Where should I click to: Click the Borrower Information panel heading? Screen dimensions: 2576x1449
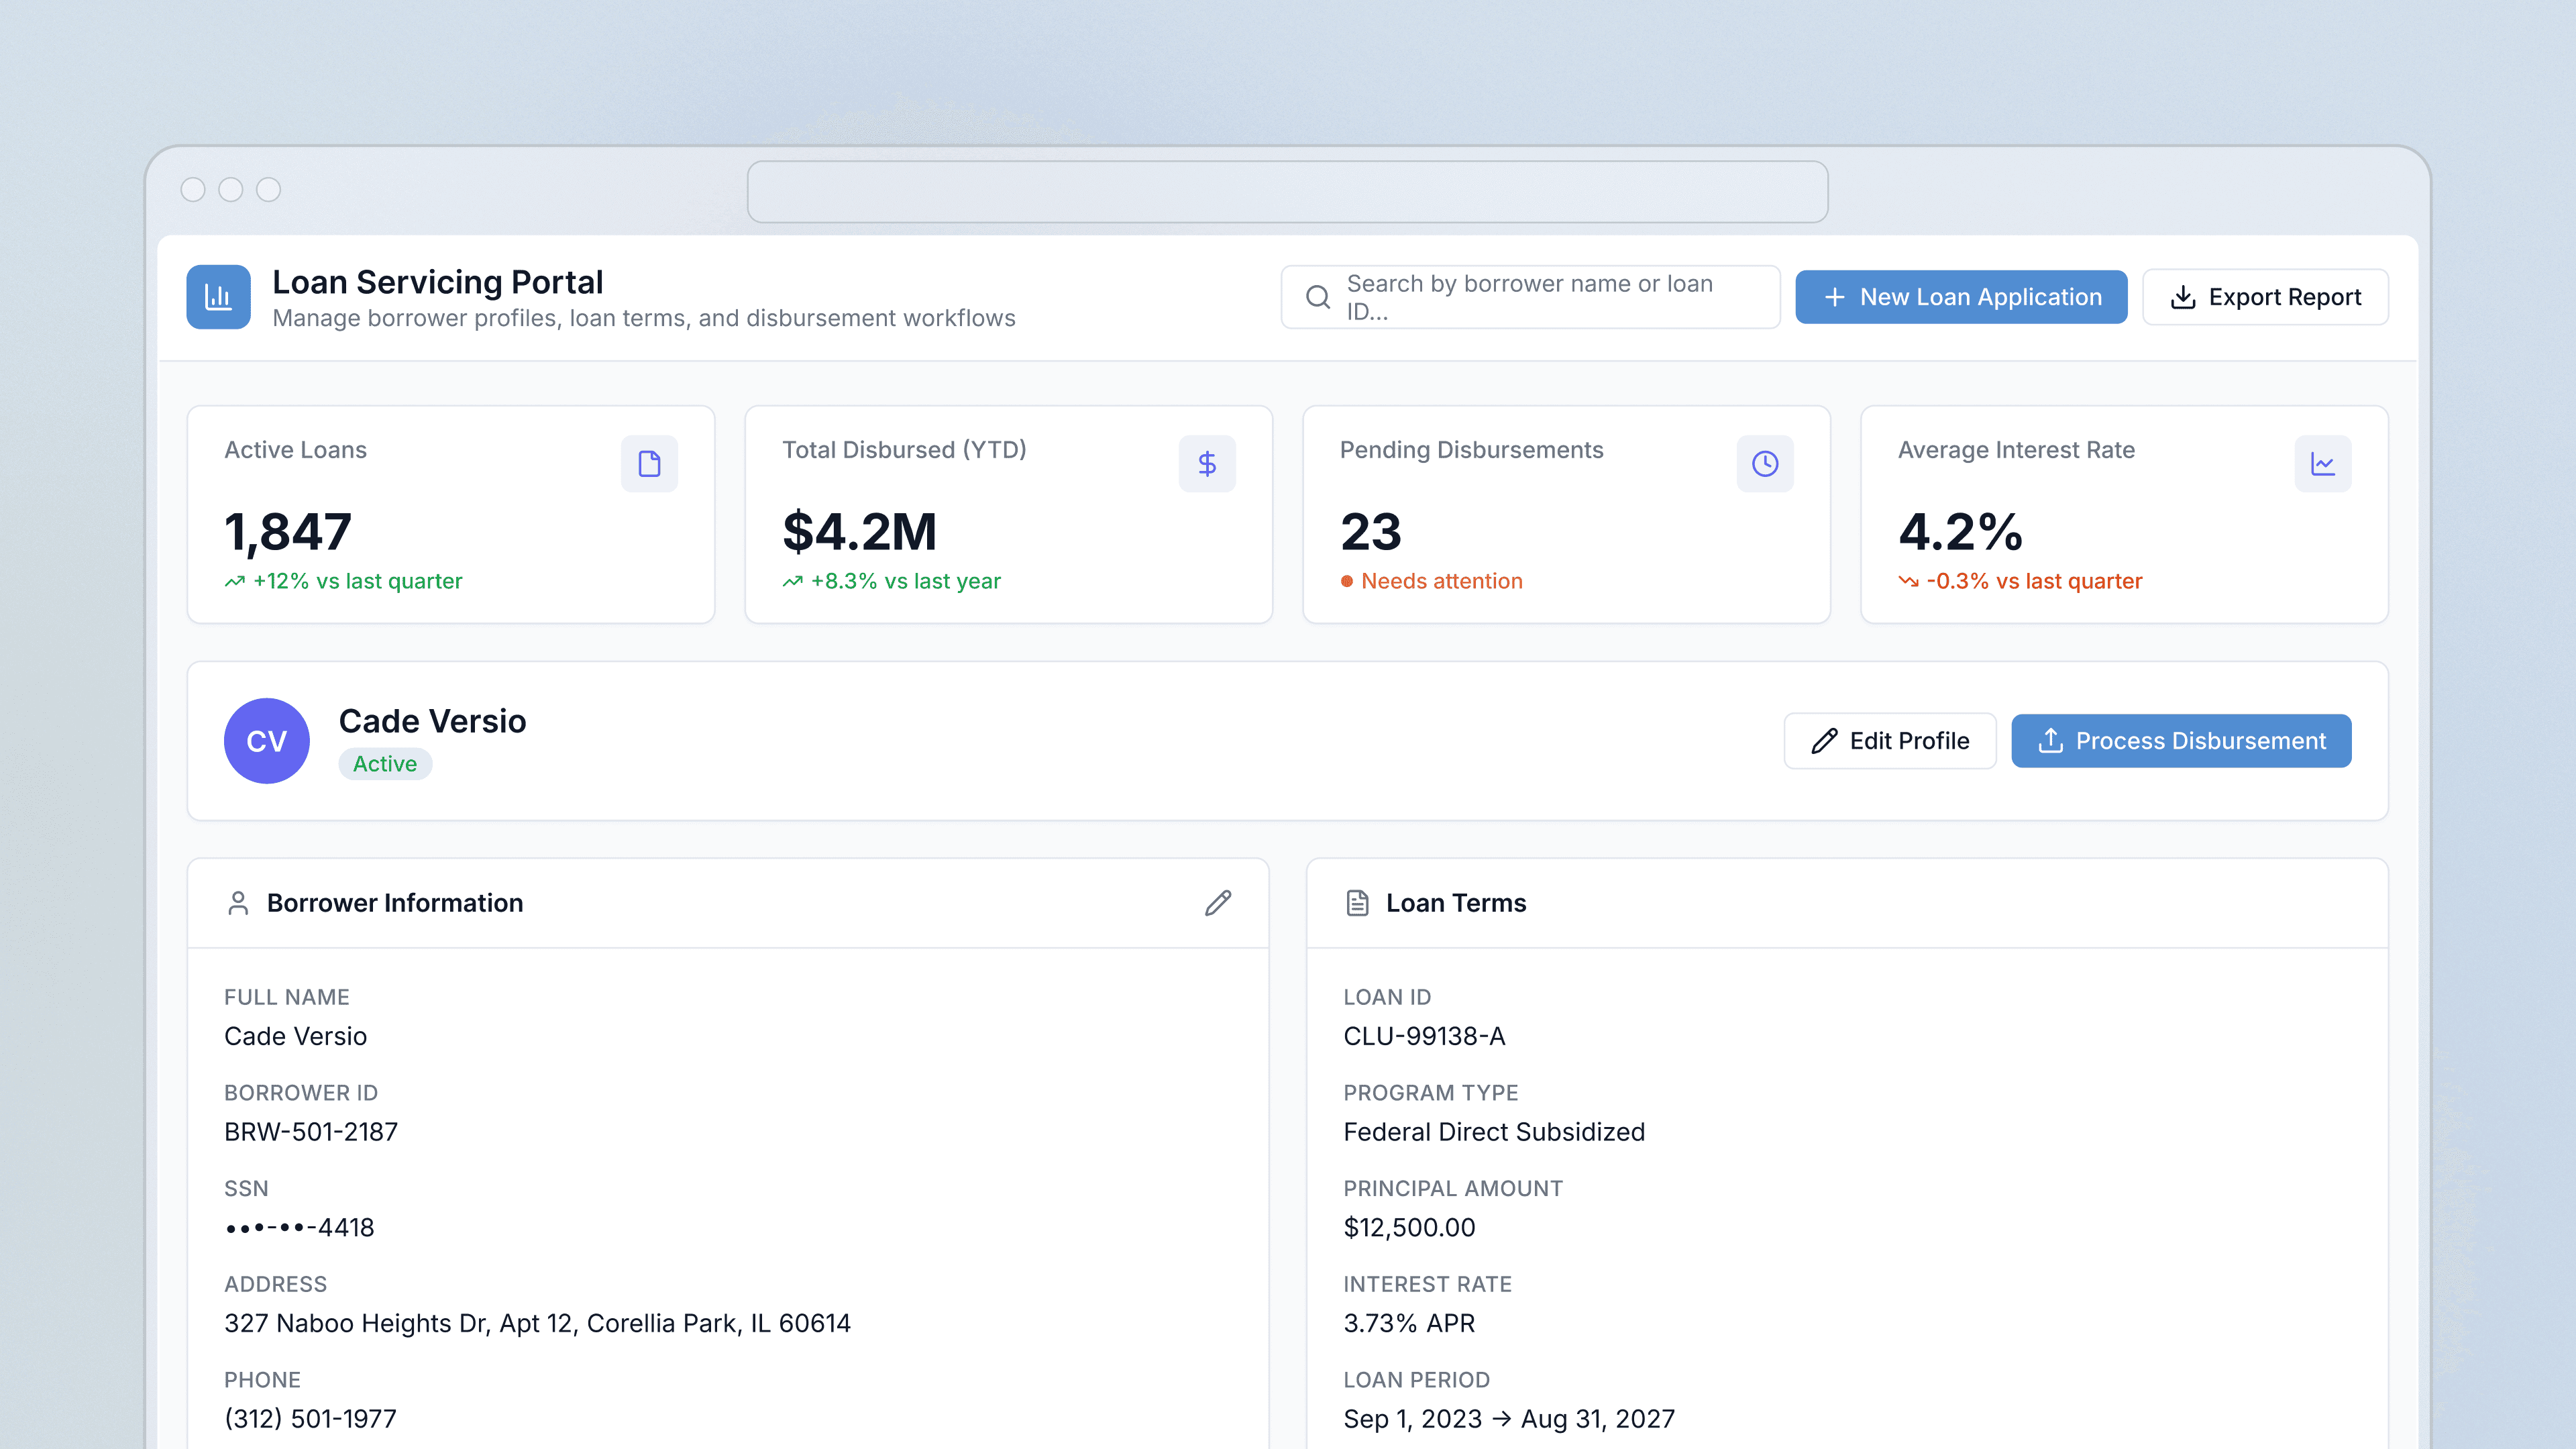(x=395, y=903)
